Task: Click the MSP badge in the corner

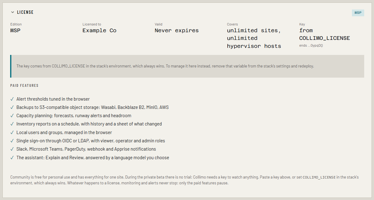Action: coord(358,13)
